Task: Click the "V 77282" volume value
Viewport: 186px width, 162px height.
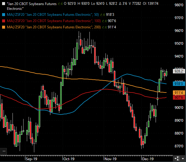Action: pyautogui.click(x=135, y=4)
